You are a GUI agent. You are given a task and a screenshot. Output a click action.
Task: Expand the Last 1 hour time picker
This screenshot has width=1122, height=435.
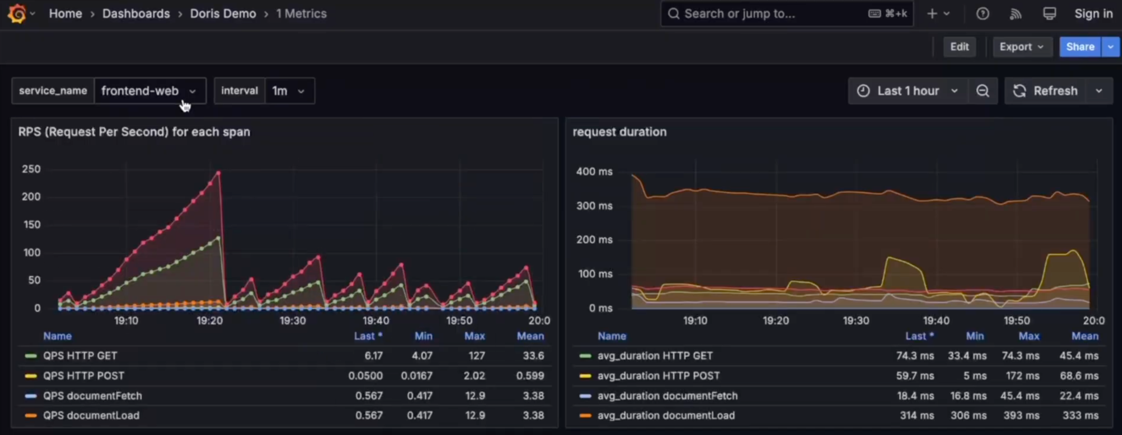[908, 90]
